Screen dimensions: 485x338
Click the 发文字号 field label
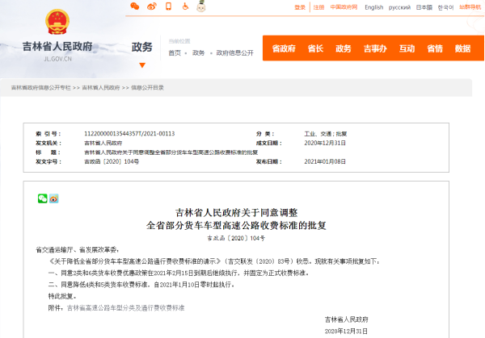(48, 161)
